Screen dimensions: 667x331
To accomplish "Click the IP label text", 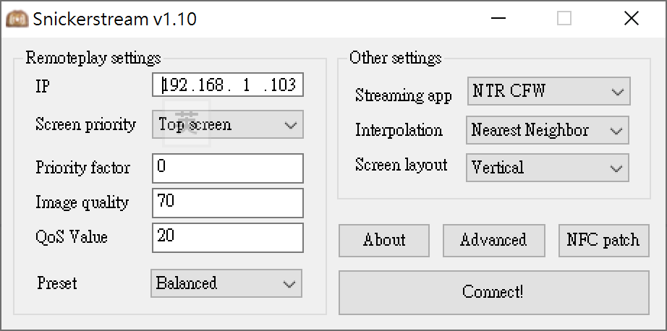I will click(43, 87).
